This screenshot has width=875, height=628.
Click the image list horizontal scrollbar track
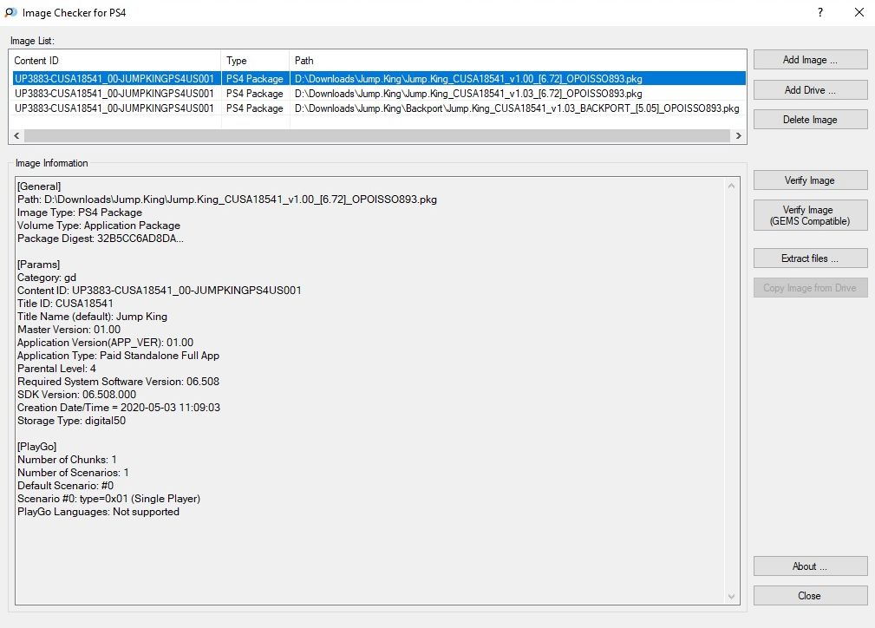pos(377,135)
